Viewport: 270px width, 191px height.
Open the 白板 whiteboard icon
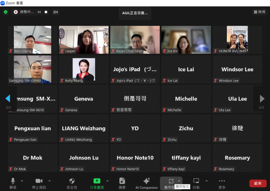pyautogui.click(x=196, y=181)
